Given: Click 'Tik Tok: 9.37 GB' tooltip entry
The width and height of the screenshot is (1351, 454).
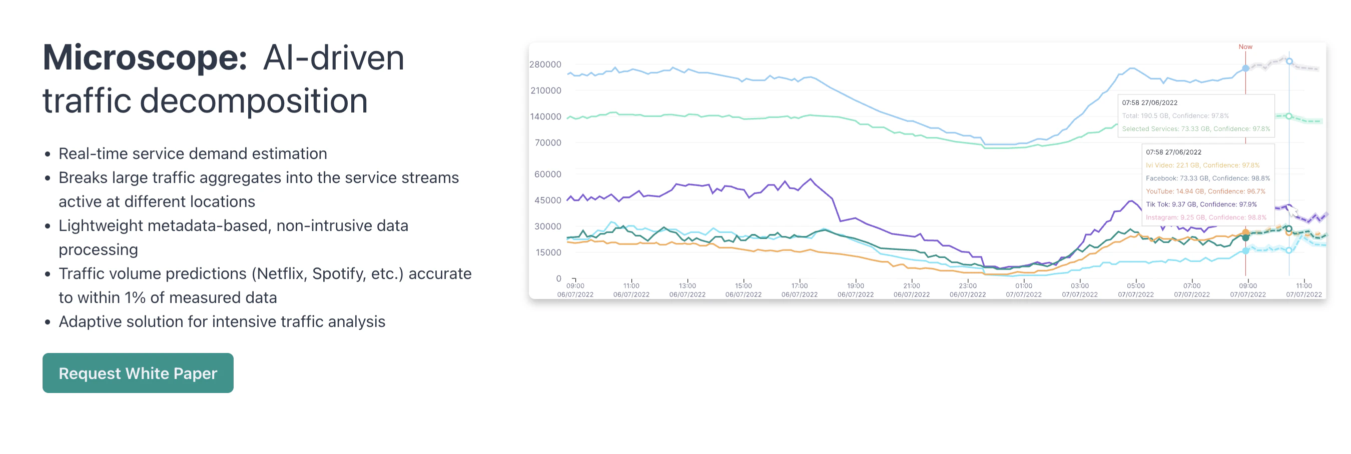Looking at the screenshot, I should tap(1201, 204).
